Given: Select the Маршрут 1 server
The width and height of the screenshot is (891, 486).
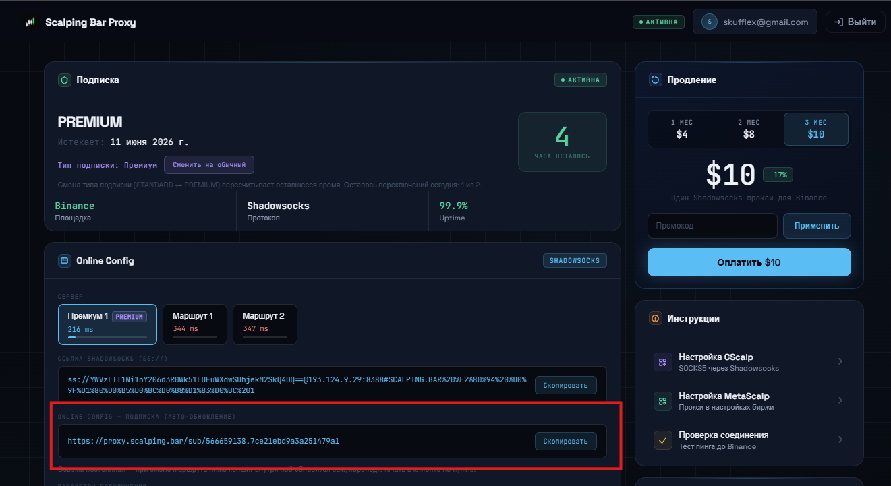Looking at the screenshot, I should click(195, 324).
